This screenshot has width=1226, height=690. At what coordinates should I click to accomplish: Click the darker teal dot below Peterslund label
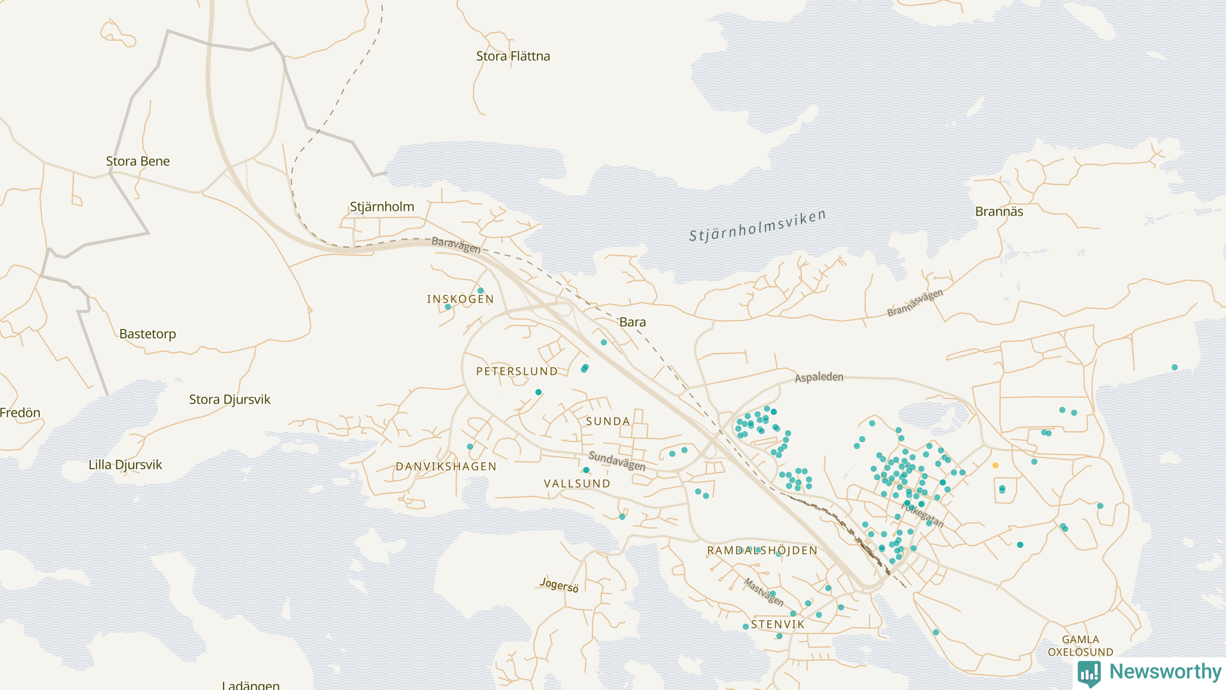(538, 392)
